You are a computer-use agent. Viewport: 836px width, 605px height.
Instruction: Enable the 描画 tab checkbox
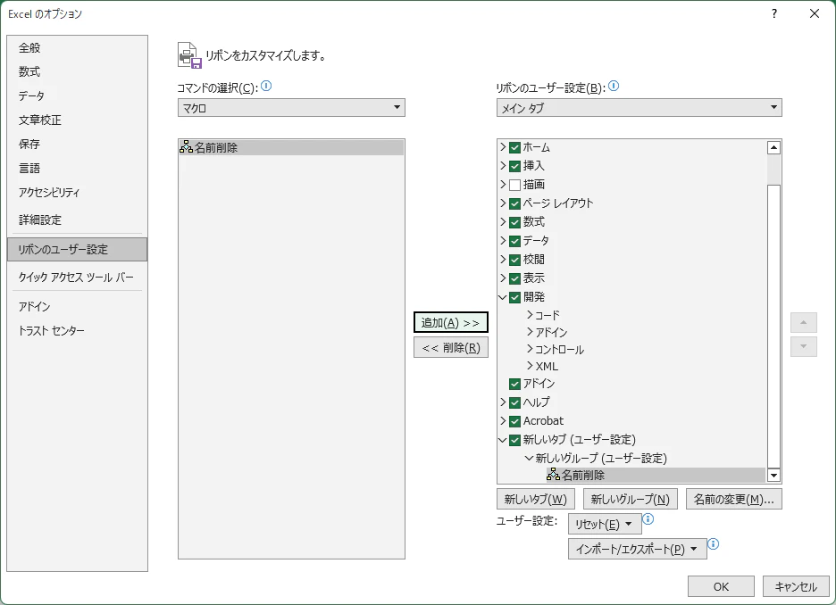click(x=514, y=185)
